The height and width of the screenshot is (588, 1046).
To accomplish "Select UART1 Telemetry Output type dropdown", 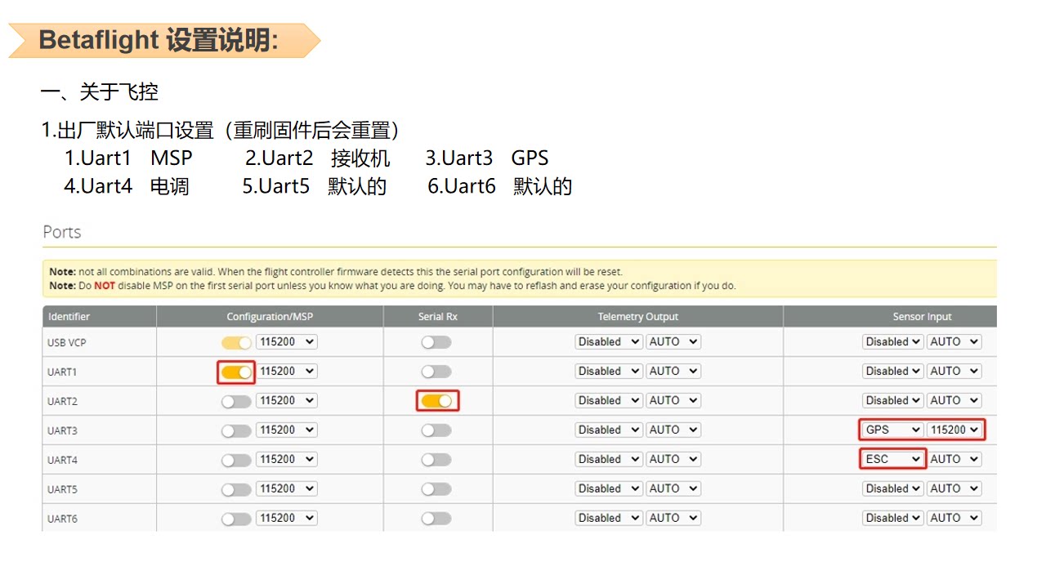I will tap(609, 372).
